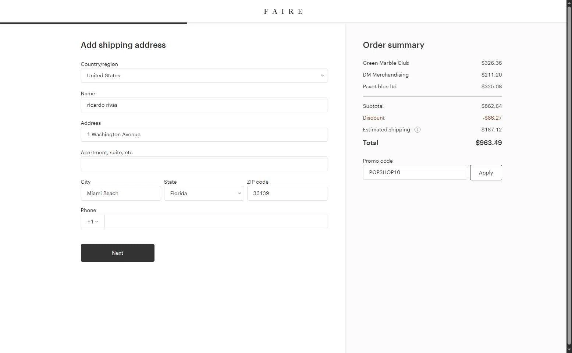Open the Country/region dropdown
The height and width of the screenshot is (353, 572).
204,75
